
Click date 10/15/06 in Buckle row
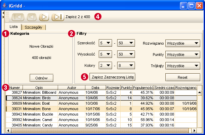(93, 115)
